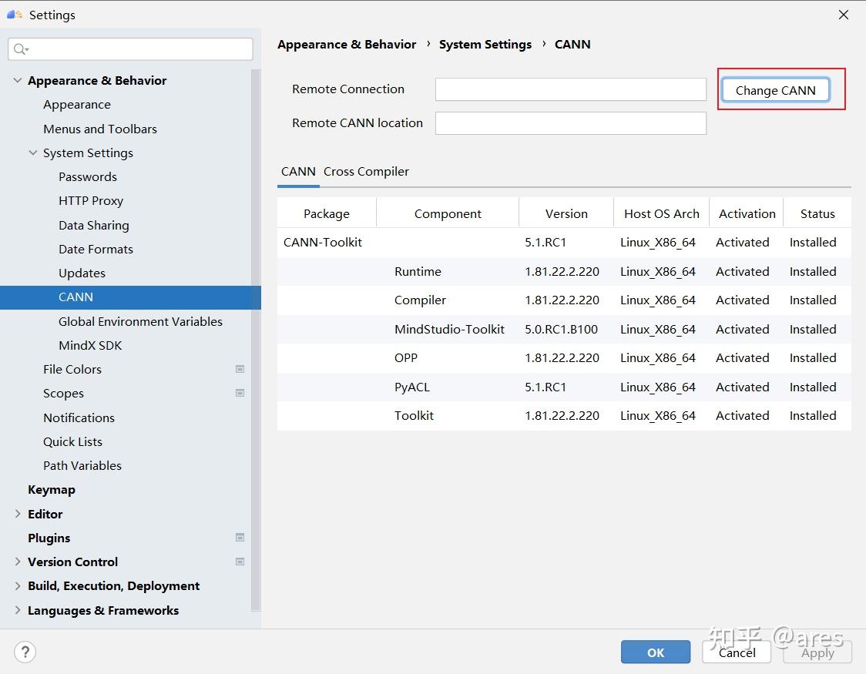Open the MindX SDK settings page

(90, 345)
